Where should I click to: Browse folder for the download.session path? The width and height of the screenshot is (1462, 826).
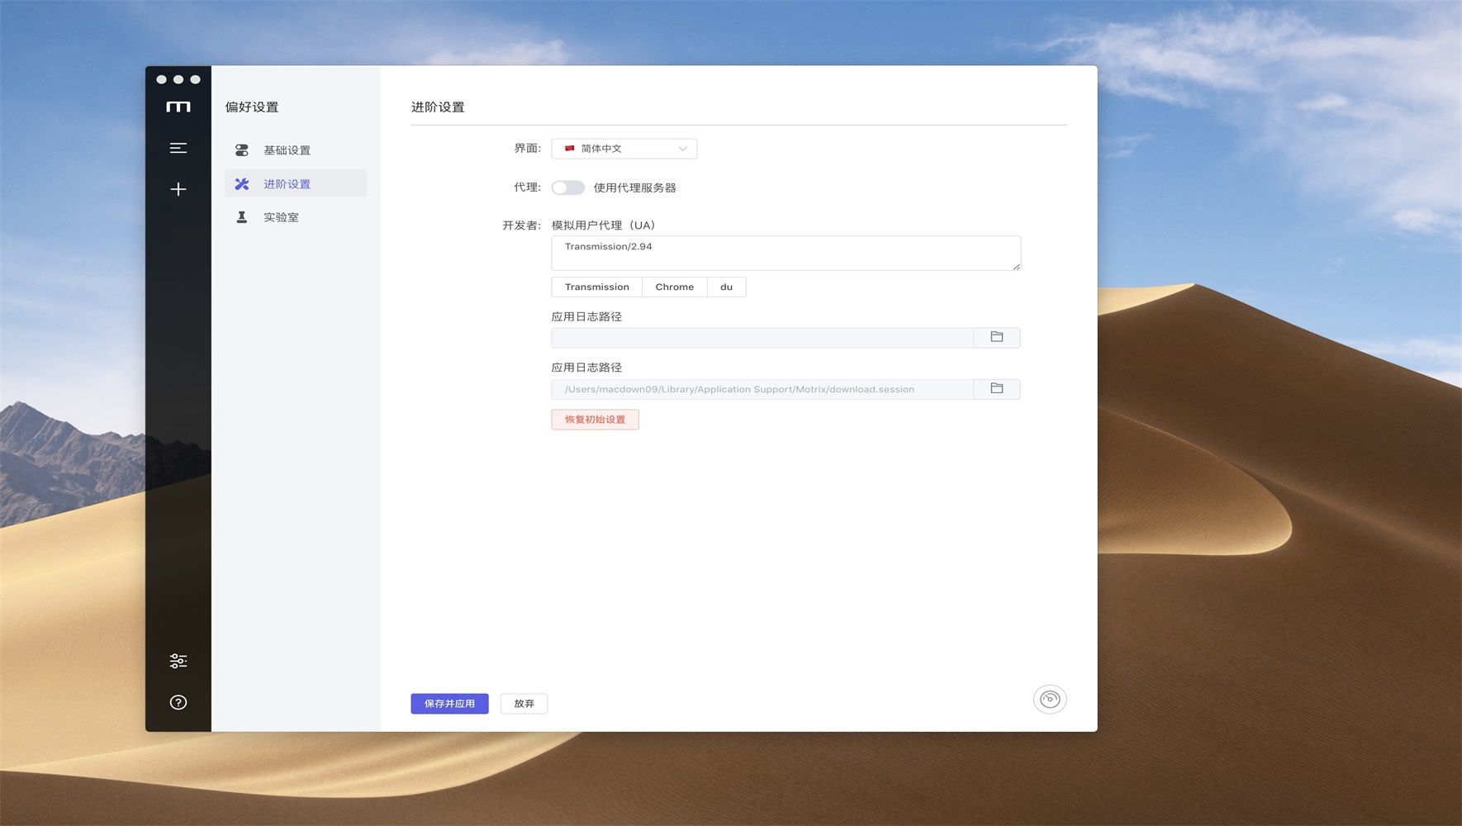[x=997, y=388]
